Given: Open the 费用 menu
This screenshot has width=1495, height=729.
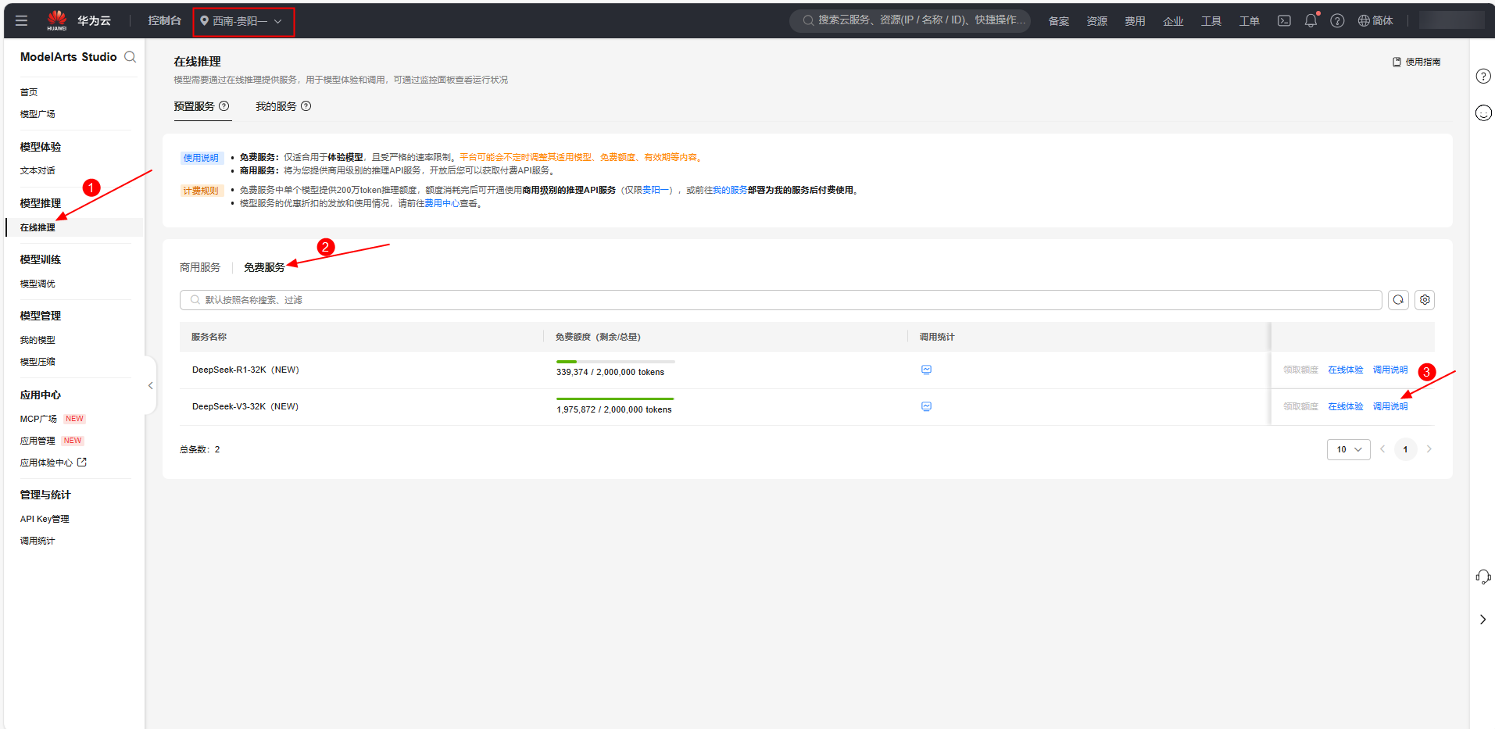Looking at the screenshot, I should tap(1135, 21).
